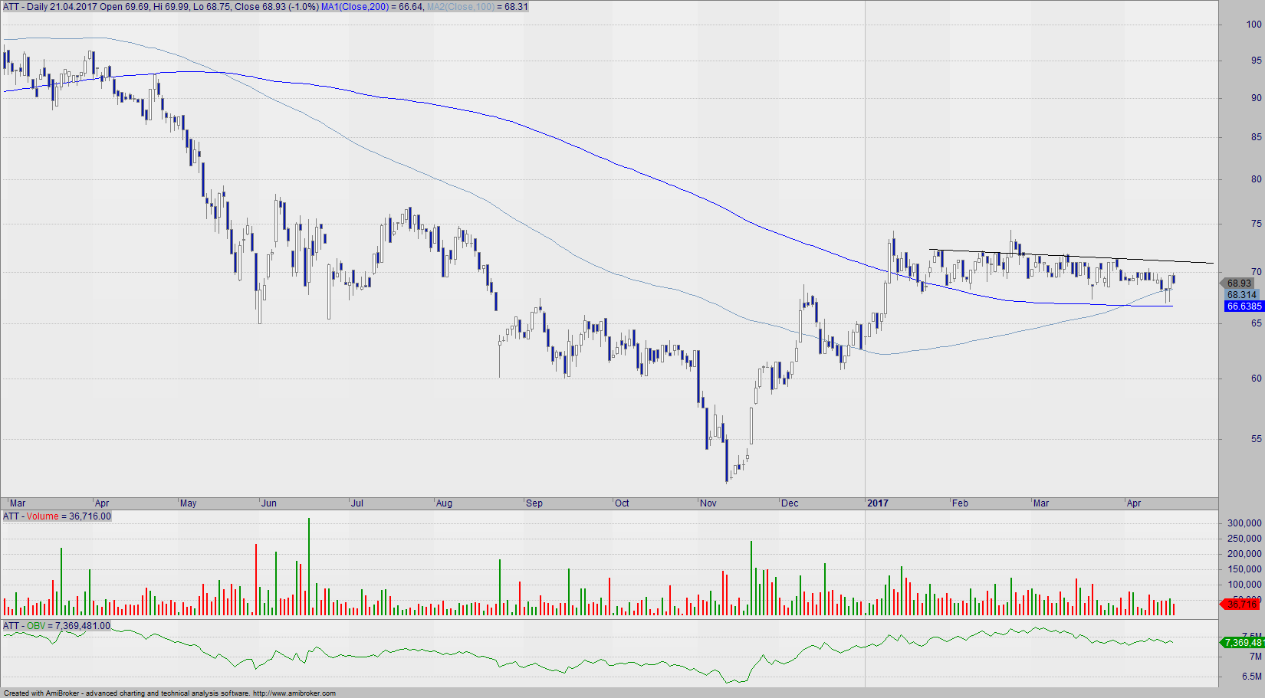Click the Nov label on the time axis
Viewport: 1265px width, 698px height.
[x=708, y=503]
